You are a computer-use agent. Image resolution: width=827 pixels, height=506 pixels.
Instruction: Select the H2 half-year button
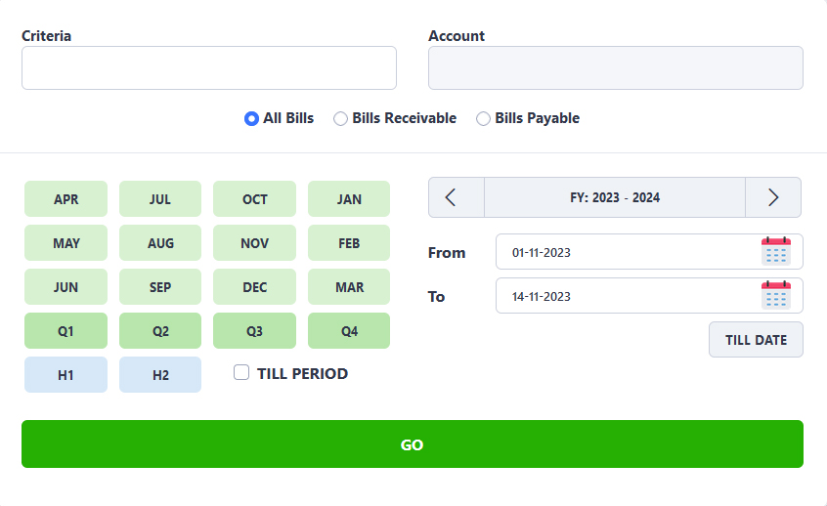click(x=160, y=375)
